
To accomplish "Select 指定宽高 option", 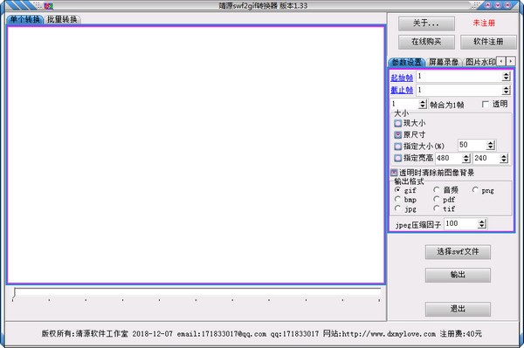I will click(x=397, y=158).
